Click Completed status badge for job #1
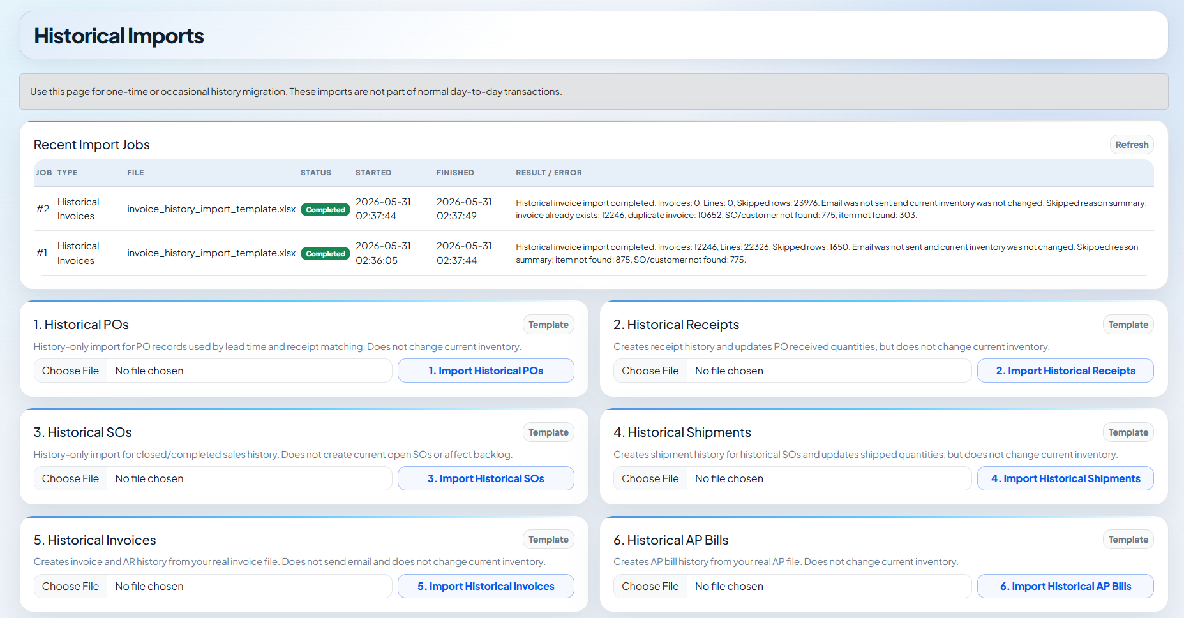The width and height of the screenshot is (1184, 618). pyautogui.click(x=326, y=253)
